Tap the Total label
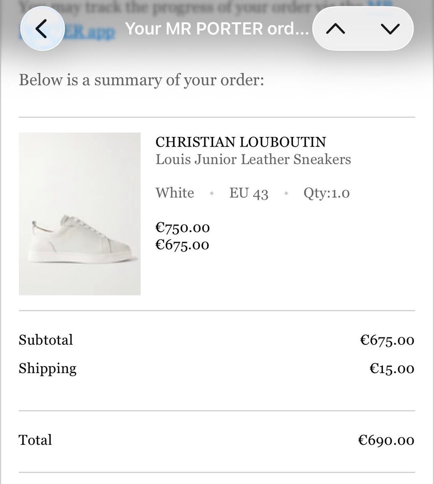 35,440
